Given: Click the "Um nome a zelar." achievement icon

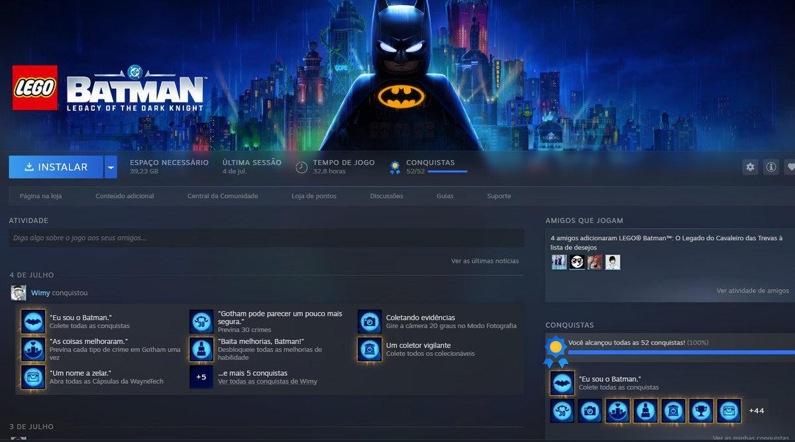Looking at the screenshot, I should (33, 376).
